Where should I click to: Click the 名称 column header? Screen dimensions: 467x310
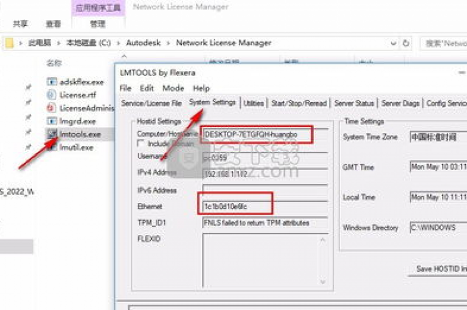54,63
